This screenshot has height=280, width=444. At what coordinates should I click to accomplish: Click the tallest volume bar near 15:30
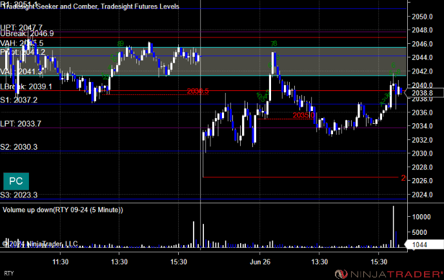coord(393,226)
